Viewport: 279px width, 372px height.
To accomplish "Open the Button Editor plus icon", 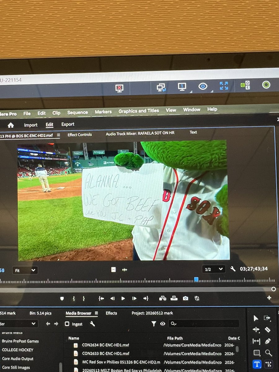I will click(269, 298).
